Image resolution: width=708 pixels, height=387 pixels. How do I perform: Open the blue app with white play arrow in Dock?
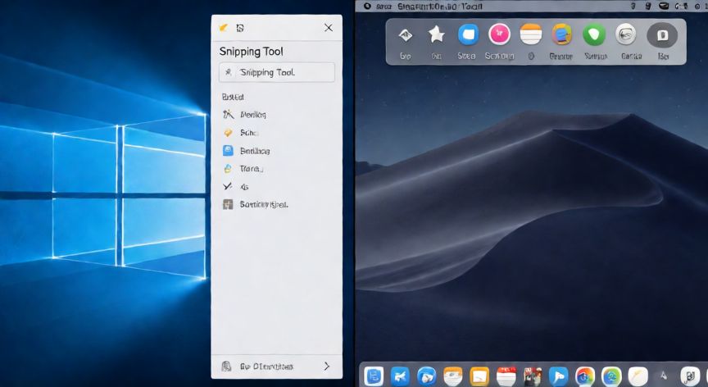pos(559,376)
